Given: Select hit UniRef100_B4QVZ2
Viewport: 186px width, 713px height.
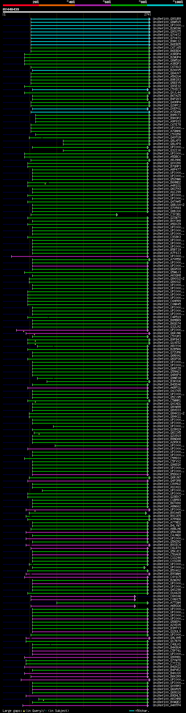Looking at the screenshot, I should pyautogui.click(x=167, y=667).
